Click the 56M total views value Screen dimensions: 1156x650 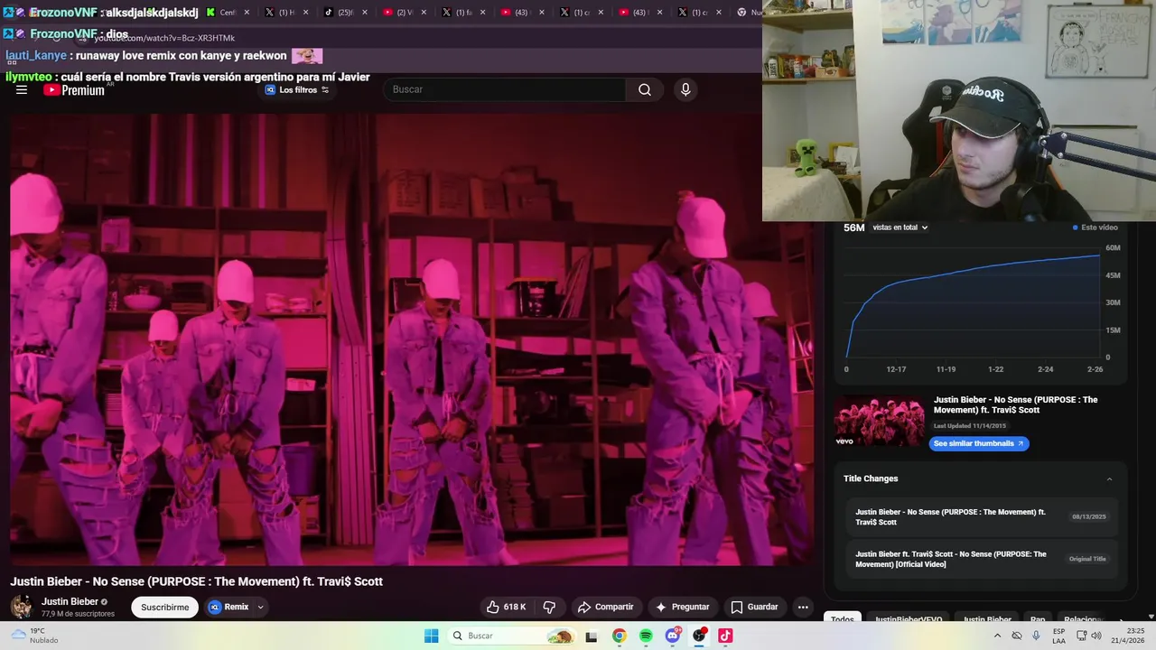pyautogui.click(x=853, y=227)
